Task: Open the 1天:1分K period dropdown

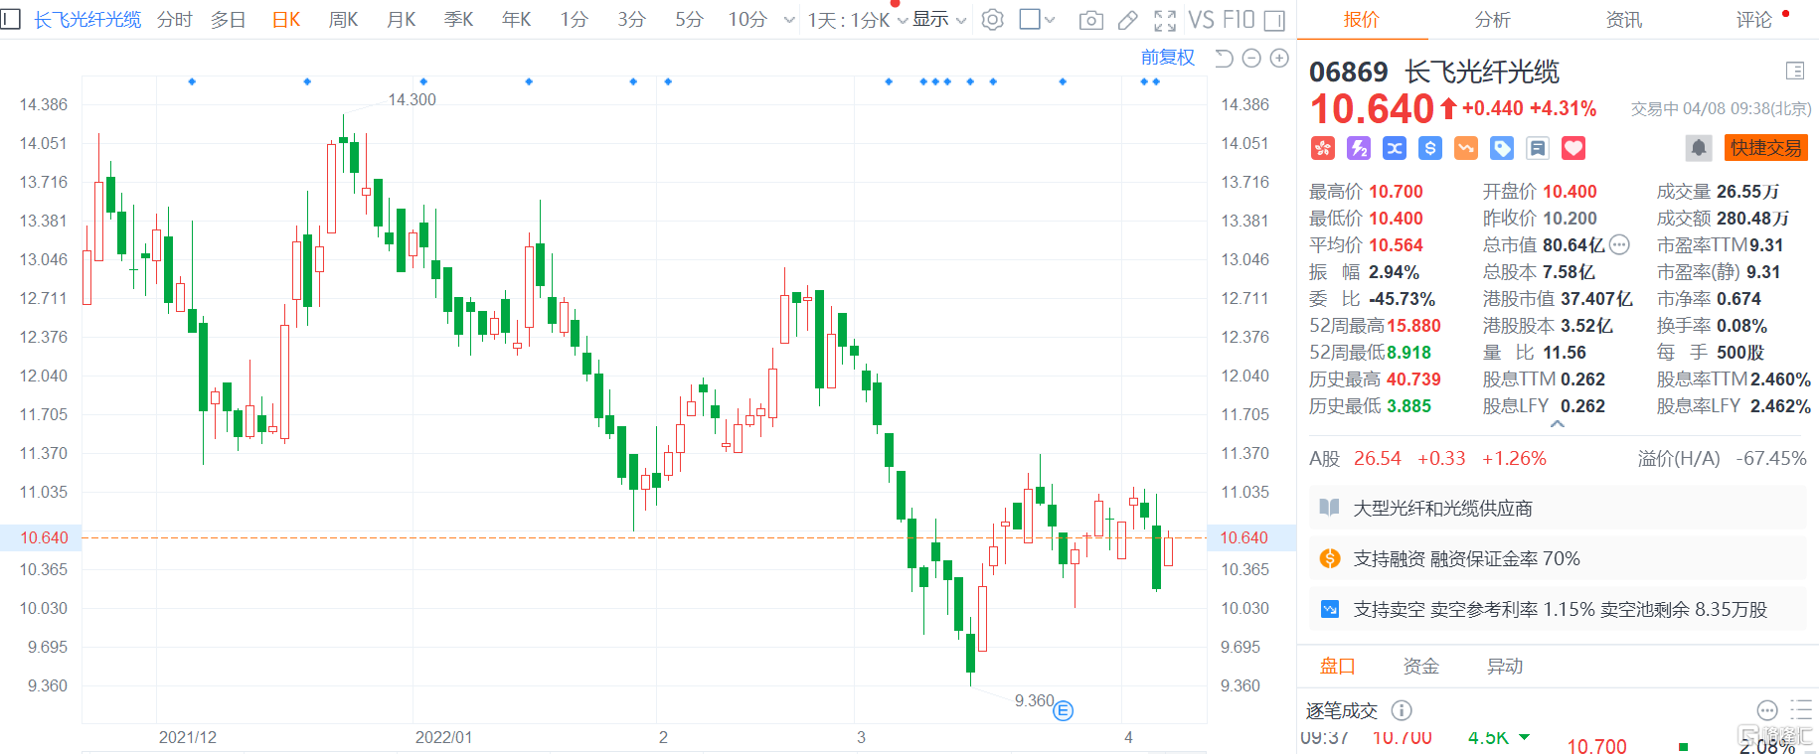Action: [857, 20]
